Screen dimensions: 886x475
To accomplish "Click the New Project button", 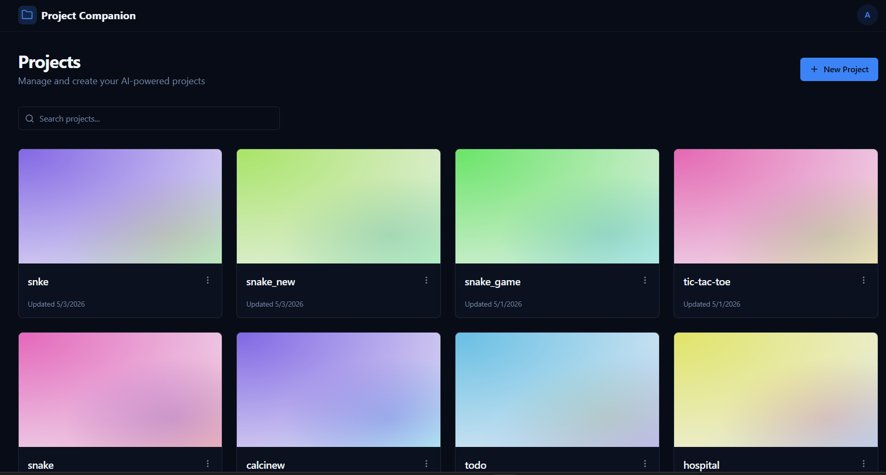I will click(x=839, y=69).
